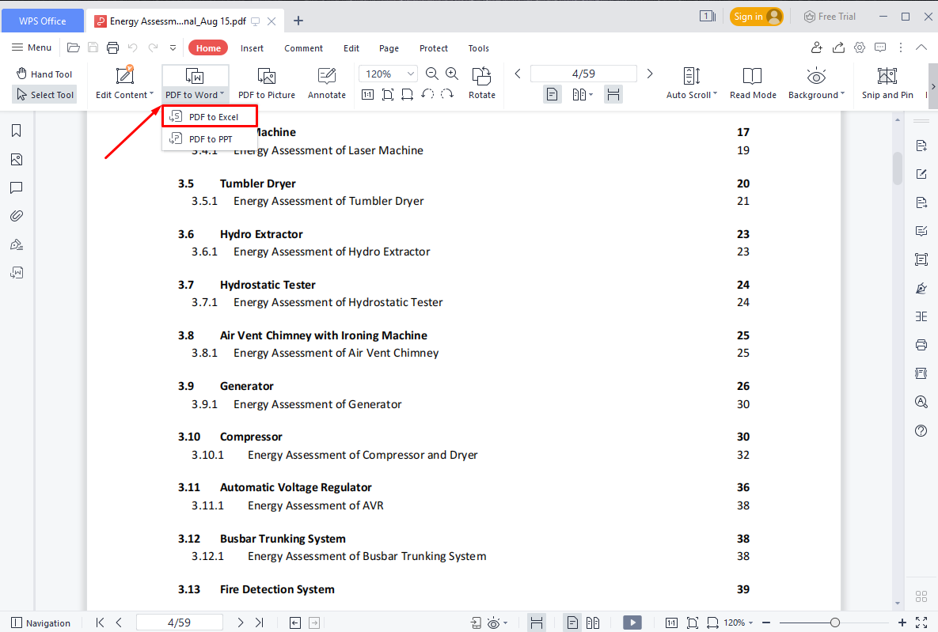
Task: Switch to the Select Tool
Action: click(44, 94)
